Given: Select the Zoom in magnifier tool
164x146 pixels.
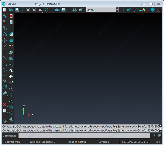Looking at the screenshot, I should pyautogui.click(x=5, y=16).
